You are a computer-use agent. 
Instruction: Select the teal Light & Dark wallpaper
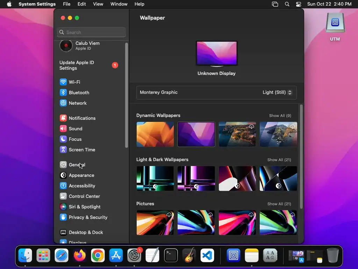155,178
